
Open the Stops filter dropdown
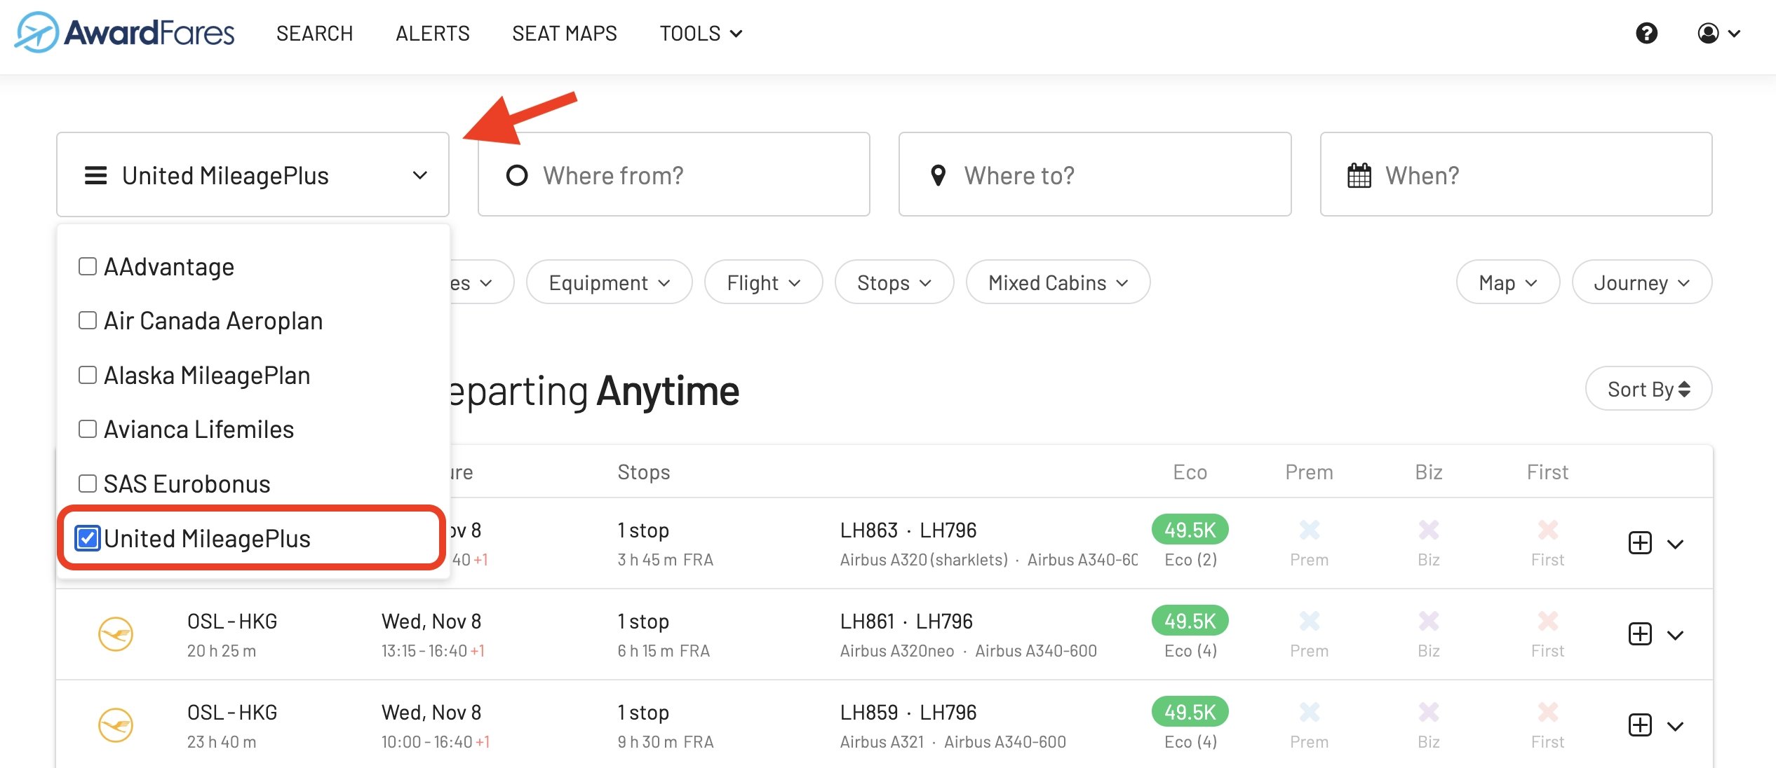pyautogui.click(x=894, y=282)
